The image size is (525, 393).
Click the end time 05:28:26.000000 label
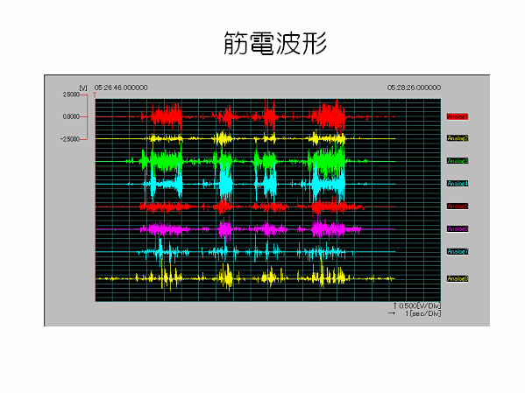tap(414, 88)
